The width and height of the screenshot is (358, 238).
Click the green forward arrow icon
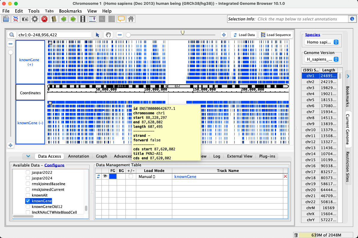point(73,19)
